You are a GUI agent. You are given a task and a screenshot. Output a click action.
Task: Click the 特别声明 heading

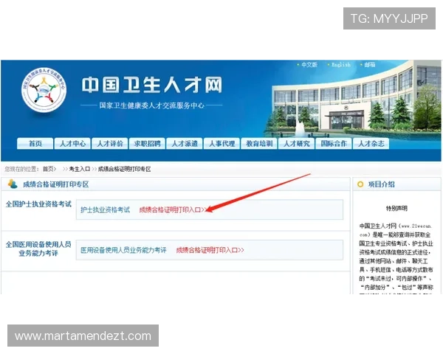(396, 208)
